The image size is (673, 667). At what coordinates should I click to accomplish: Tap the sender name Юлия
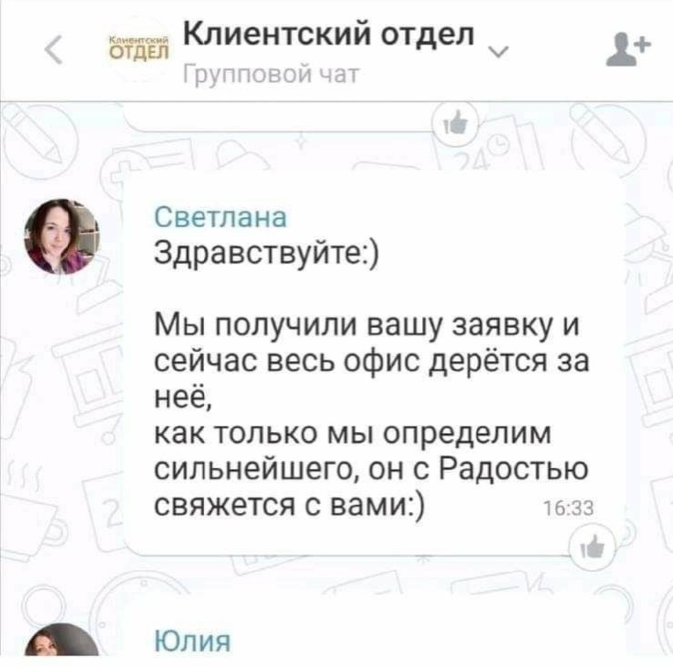point(192,641)
